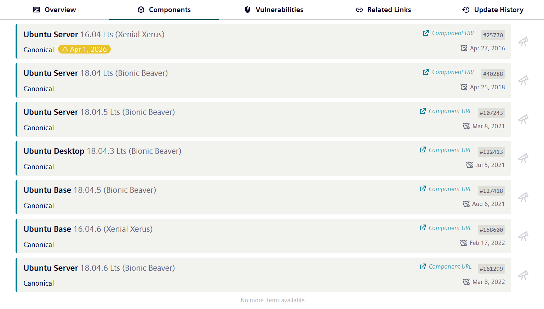Viewport: 544px width, 309px height.
Task: Show the Update History tab
Action: pyautogui.click(x=493, y=10)
